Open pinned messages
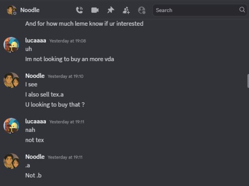249x186 pixels. pyautogui.click(x=111, y=10)
